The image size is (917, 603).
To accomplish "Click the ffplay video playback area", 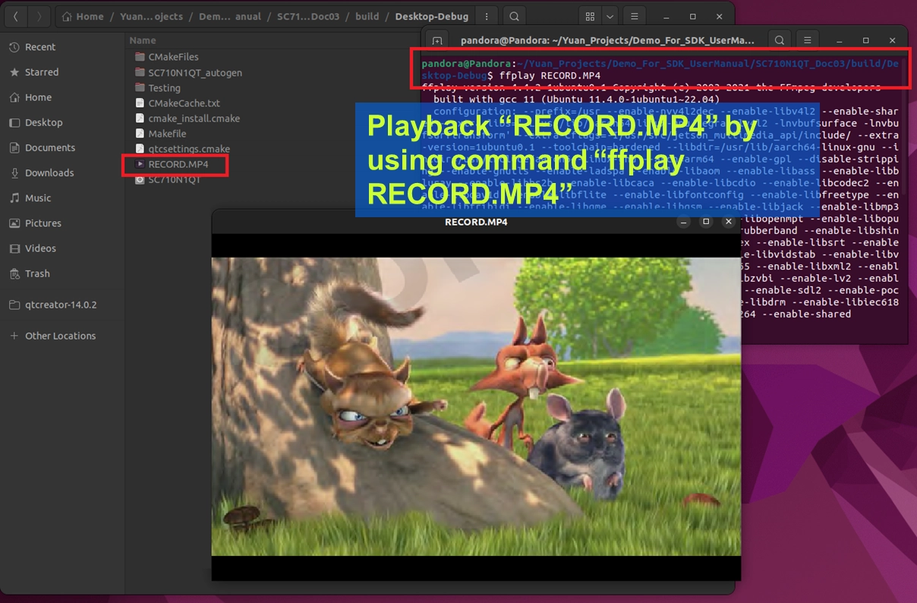I will tap(476, 406).
